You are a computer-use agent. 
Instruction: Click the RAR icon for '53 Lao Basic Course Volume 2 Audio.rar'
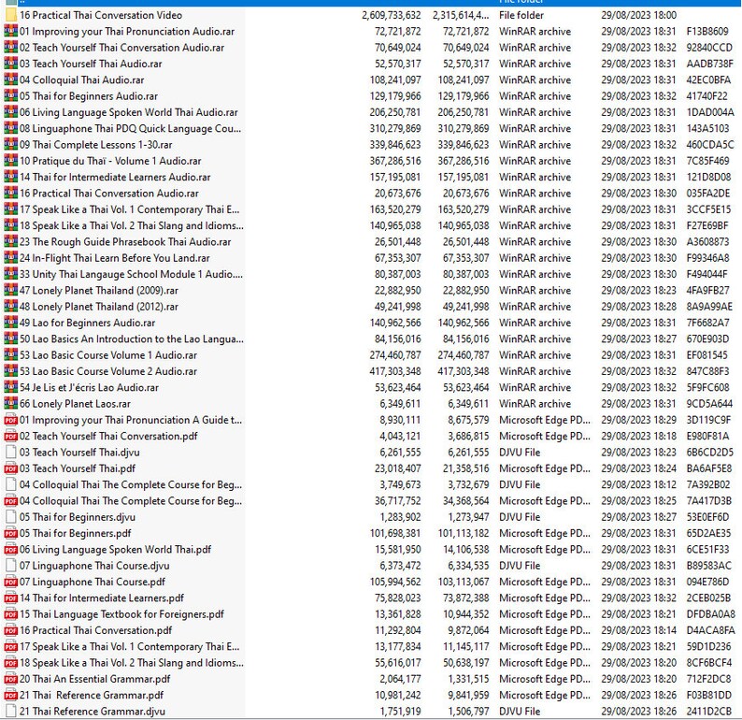pos(11,371)
